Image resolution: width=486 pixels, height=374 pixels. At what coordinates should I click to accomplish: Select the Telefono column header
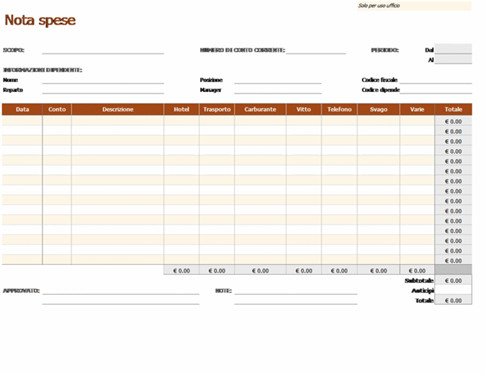339,109
